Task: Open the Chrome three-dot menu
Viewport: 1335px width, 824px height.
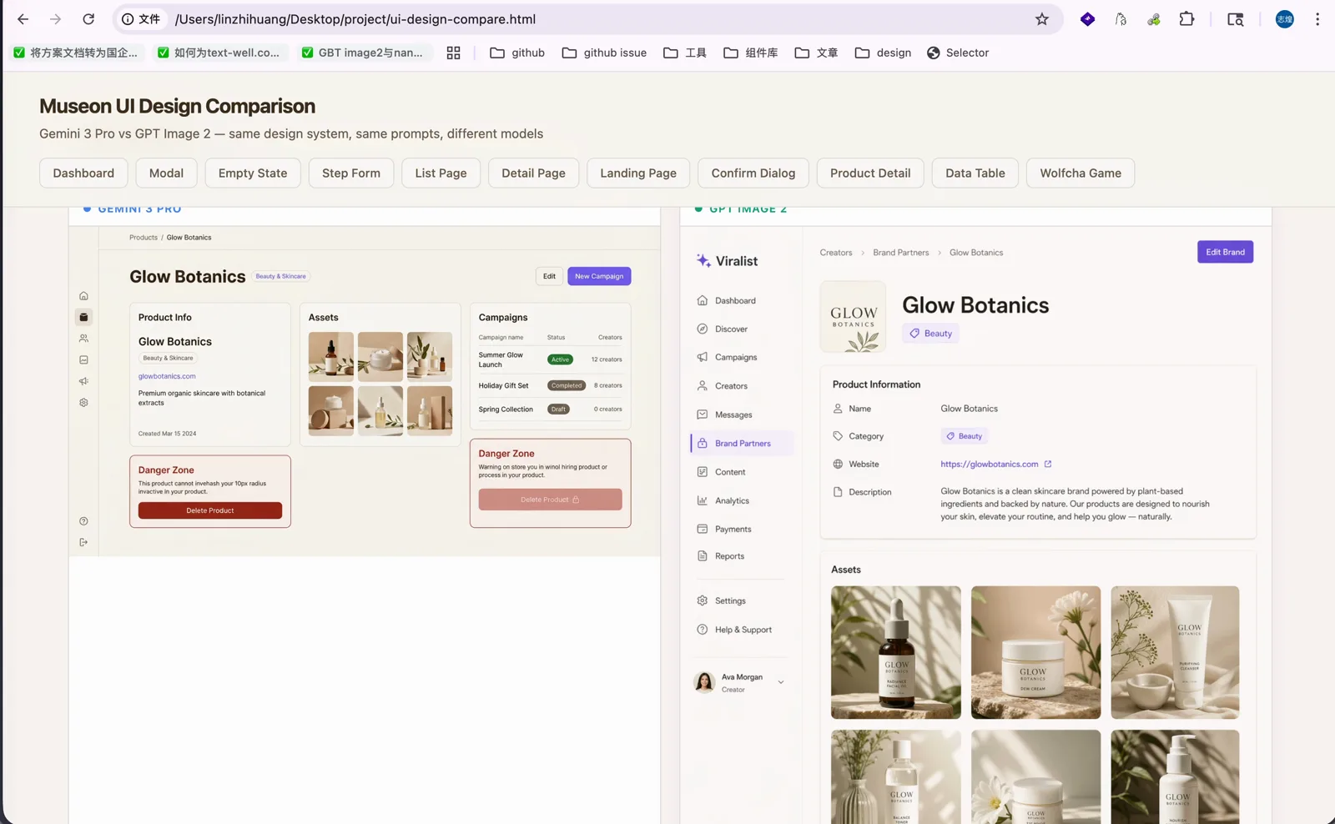Action: [x=1317, y=19]
